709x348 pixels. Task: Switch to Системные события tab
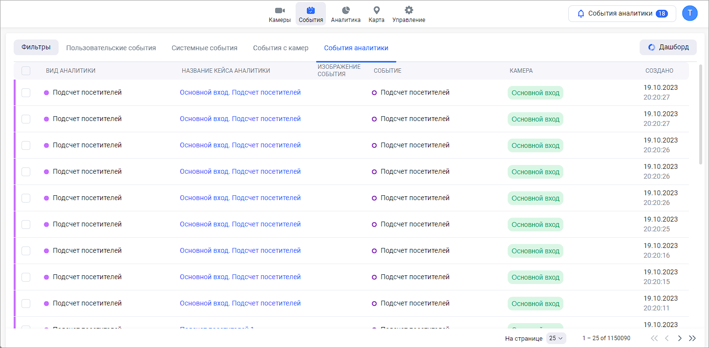pyautogui.click(x=204, y=48)
